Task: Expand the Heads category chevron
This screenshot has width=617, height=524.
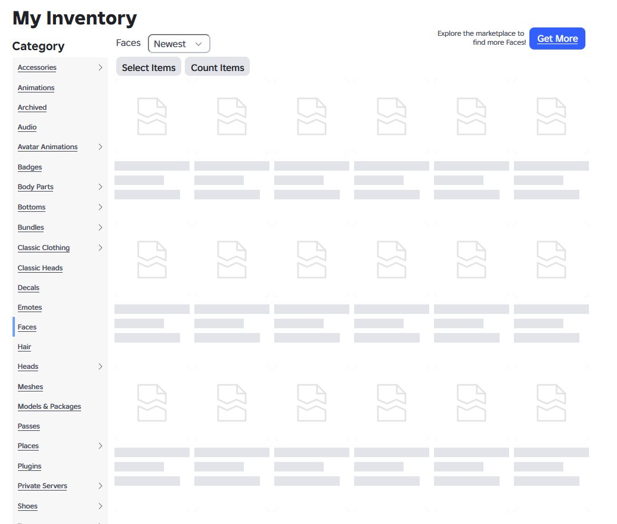Action: (x=100, y=366)
